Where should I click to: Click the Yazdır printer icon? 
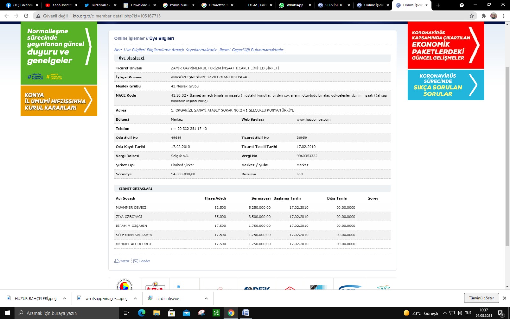(x=117, y=261)
